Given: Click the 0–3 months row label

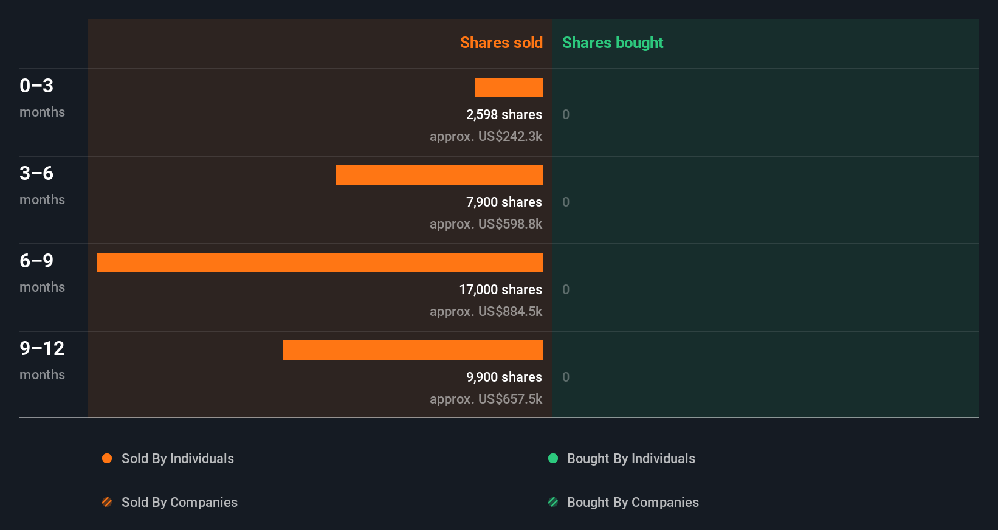Looking at the screenshot, I should [x=42, y=98].
